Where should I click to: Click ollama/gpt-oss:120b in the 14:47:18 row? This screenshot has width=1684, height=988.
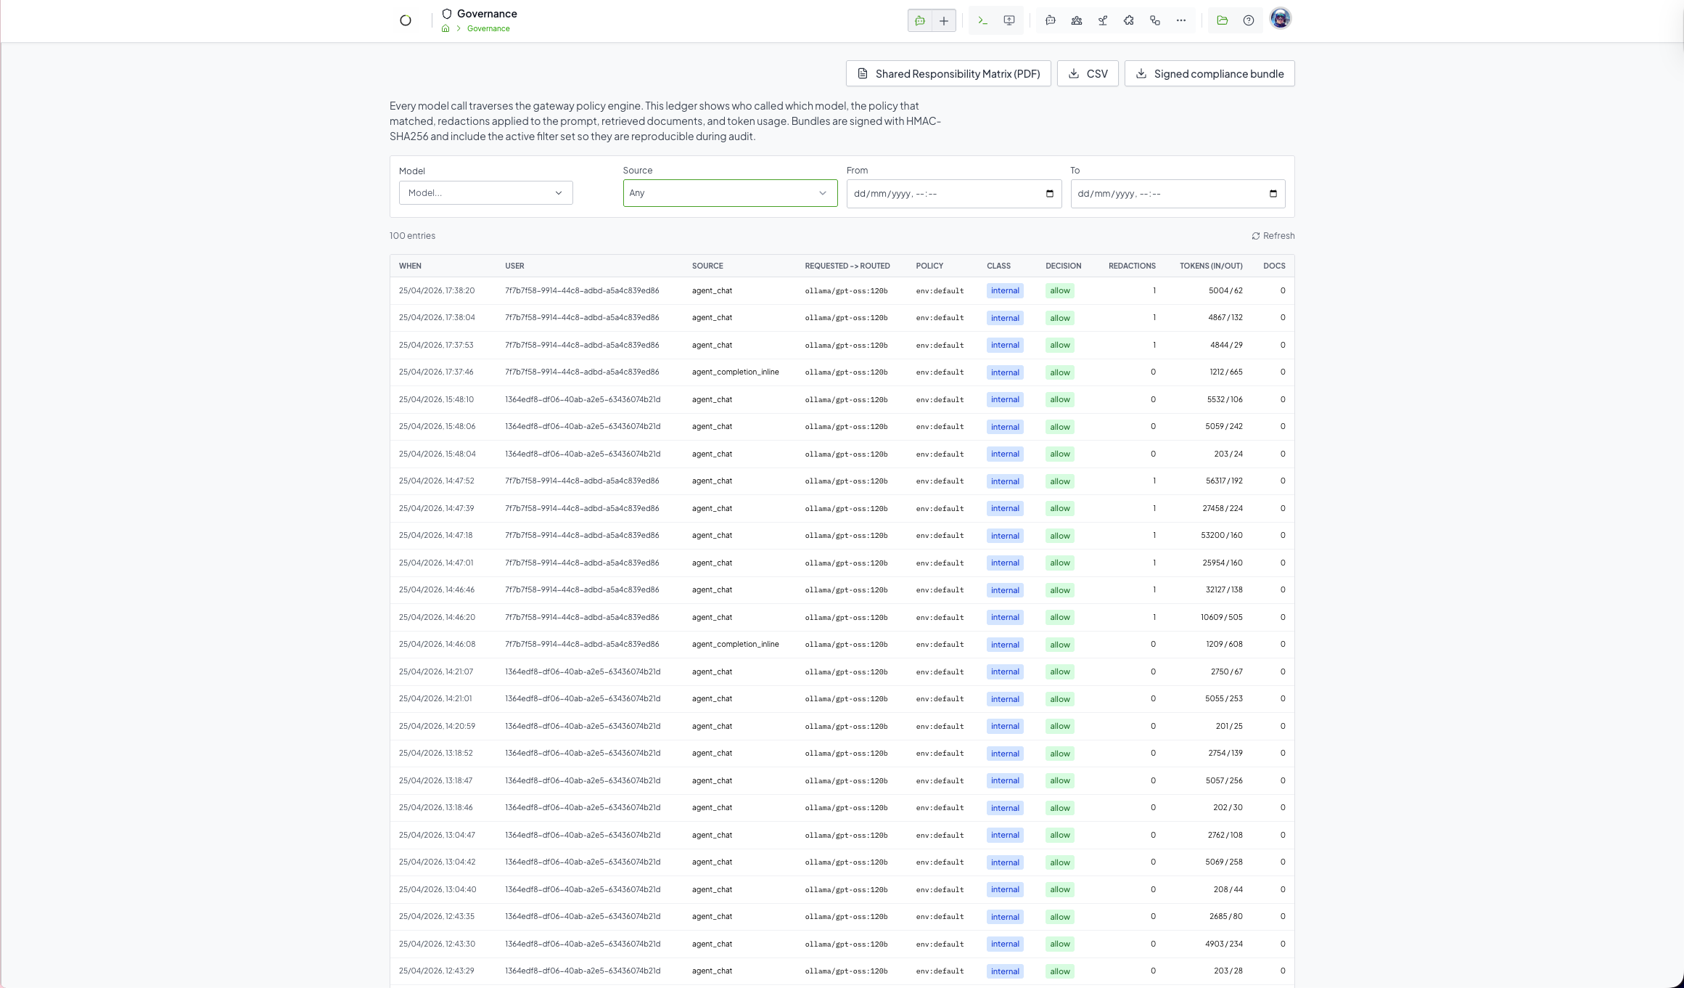click(x=846, y=536)
